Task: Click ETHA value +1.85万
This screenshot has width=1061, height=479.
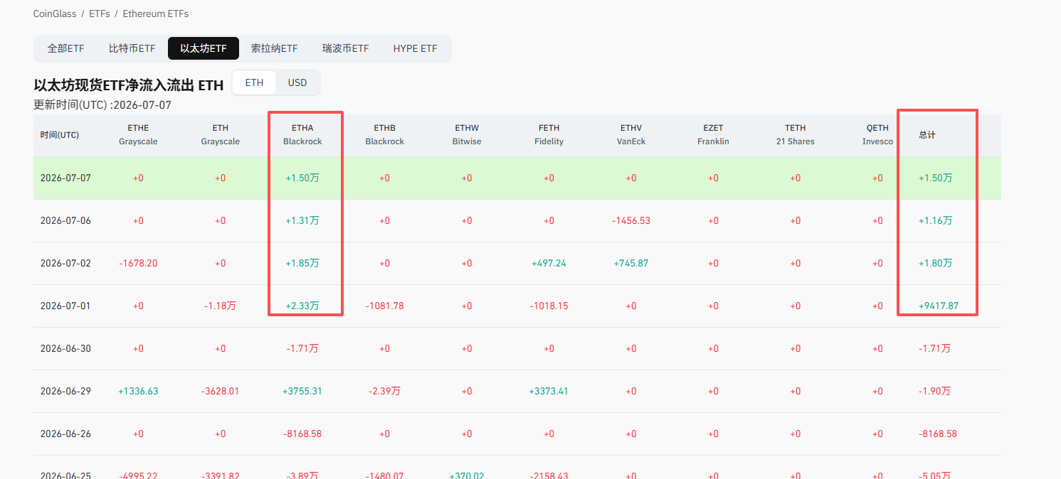Action: tap(302, 263)
